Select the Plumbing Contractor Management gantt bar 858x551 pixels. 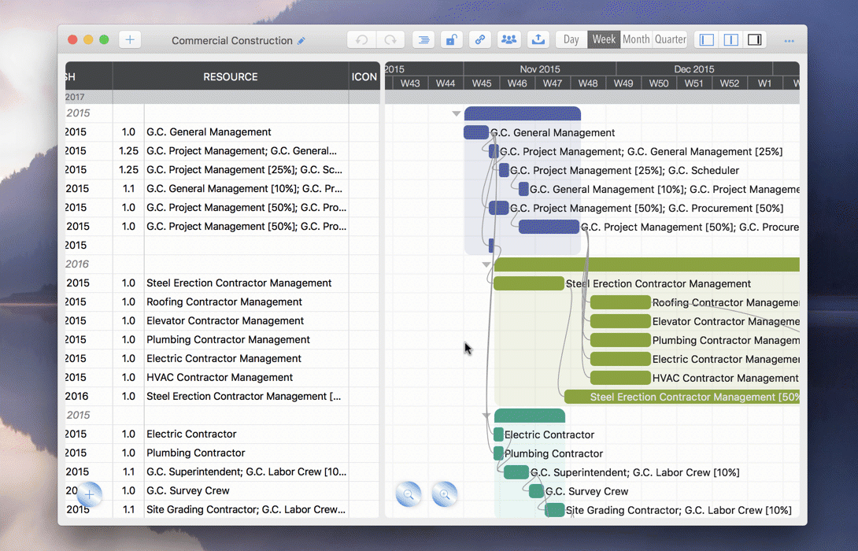pos(620,340)
